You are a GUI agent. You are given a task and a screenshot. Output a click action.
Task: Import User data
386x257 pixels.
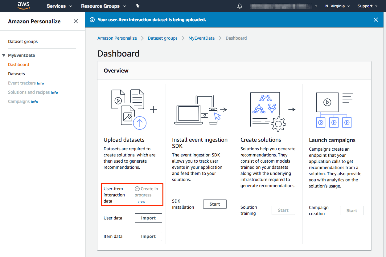(x=148, y=218)
